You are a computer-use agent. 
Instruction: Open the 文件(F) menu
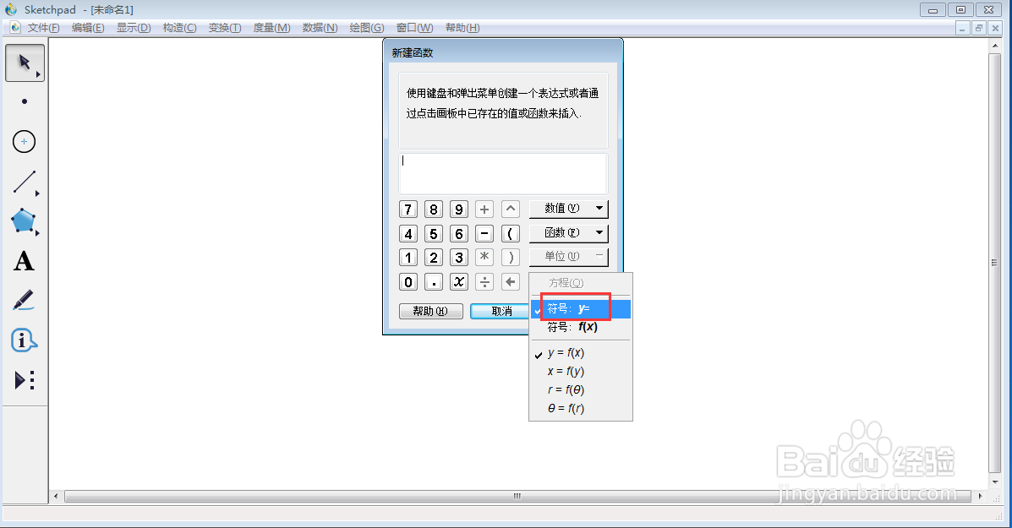tap(44, 28)
